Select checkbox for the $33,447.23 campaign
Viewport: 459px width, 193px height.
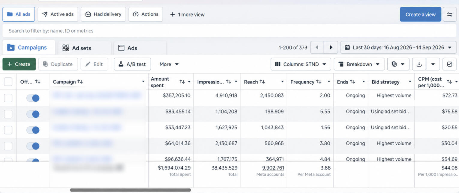pyautogui.click(x=8, y=130)
